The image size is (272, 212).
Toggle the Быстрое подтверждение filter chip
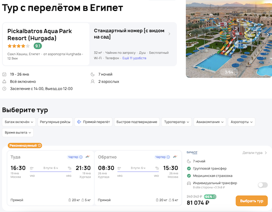[x=136, y=122]
